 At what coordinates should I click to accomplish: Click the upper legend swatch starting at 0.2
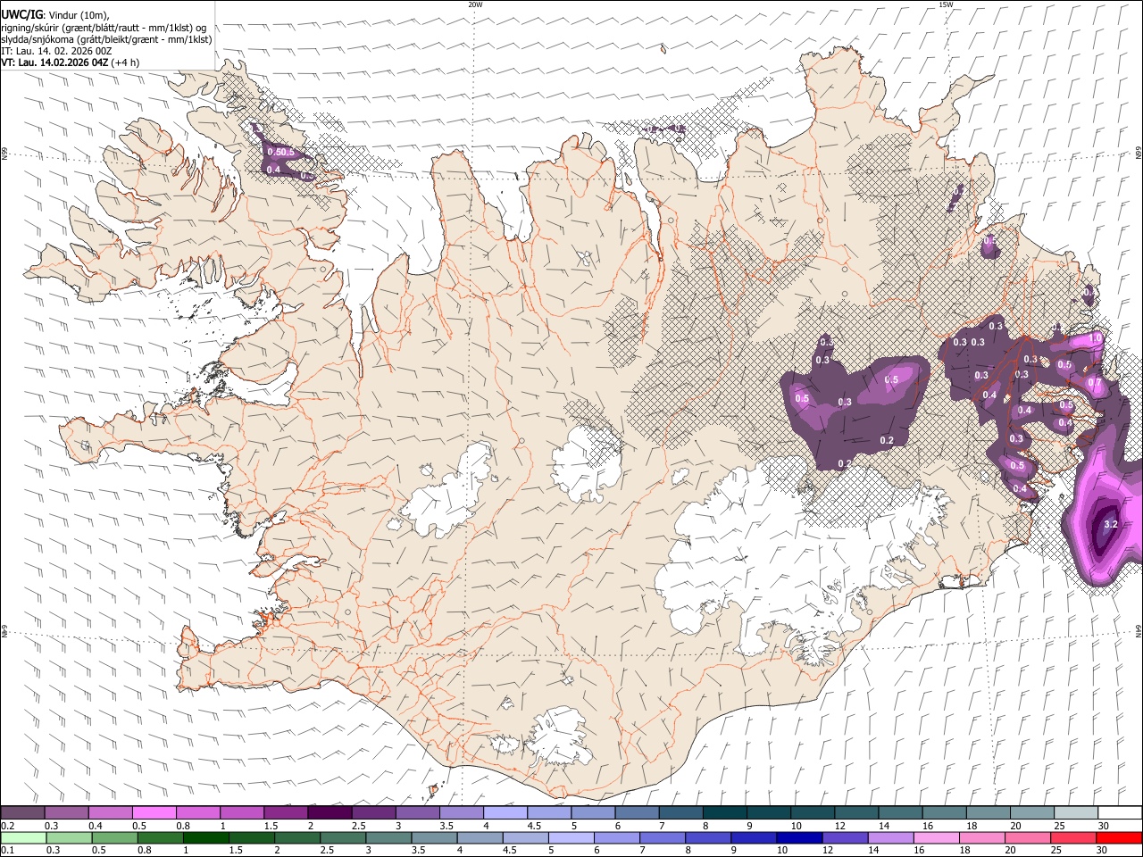click(x=23, y=812)
